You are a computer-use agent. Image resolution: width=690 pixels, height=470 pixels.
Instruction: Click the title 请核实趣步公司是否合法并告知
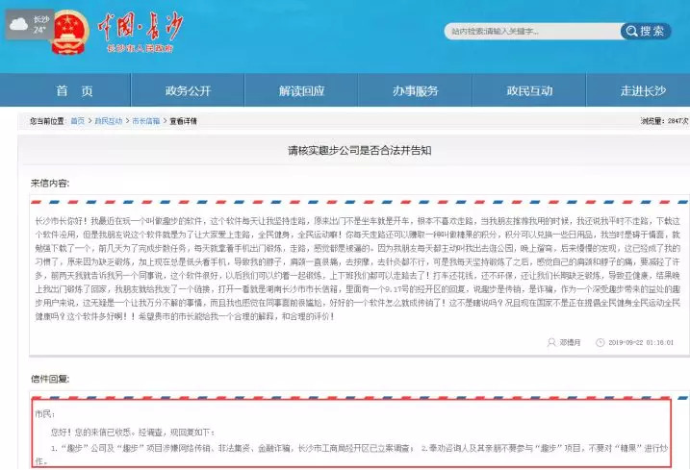tap(360, 150)
